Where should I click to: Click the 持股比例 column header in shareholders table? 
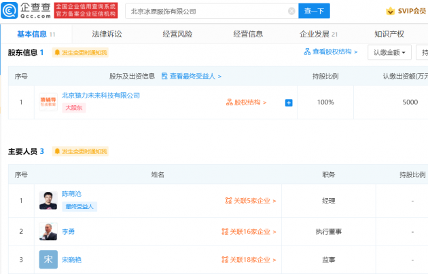(x=325, y=76)
